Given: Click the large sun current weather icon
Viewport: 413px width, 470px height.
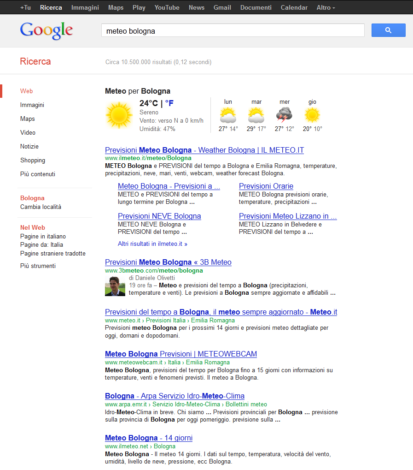Looking at the screenshot, I should point(119,115).
